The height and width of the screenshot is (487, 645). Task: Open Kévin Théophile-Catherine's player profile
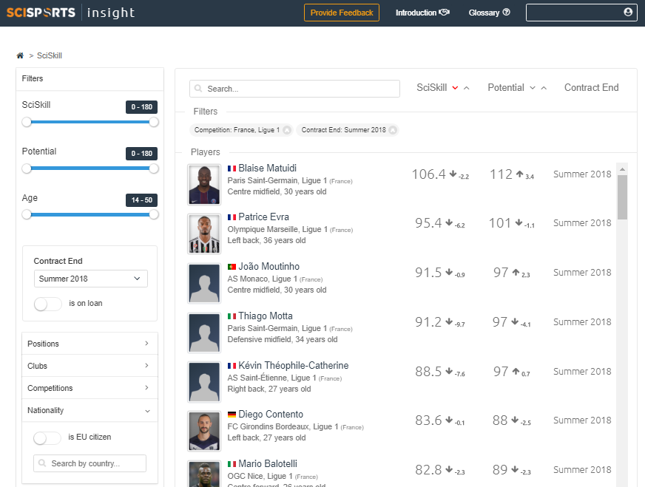click(294, 366)
